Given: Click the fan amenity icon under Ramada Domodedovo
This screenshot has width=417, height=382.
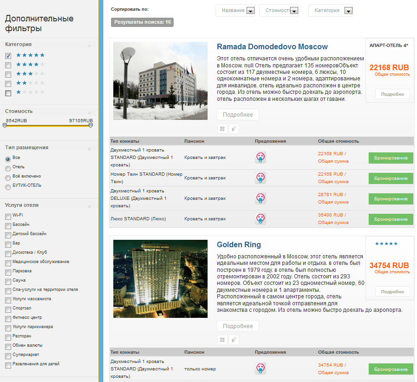Looking at the screenshot, I should 222,129.
